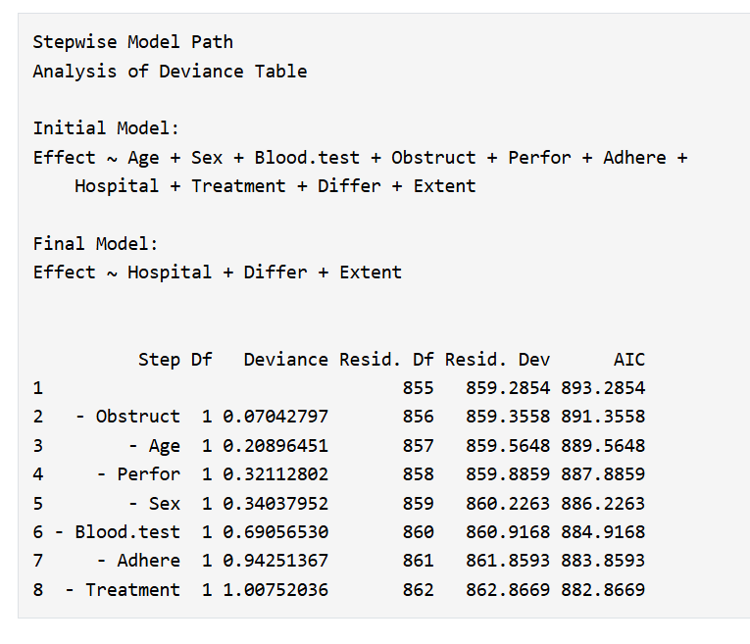Image resolution: width=750 pixels, height=644 pixels.
Task: Click the 'Final Model:' label
Action: click(95, 244)
